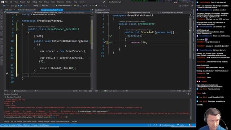Collapse the namespace outlining in left editor
Screen dimensions: 231x130
[18, 21]
